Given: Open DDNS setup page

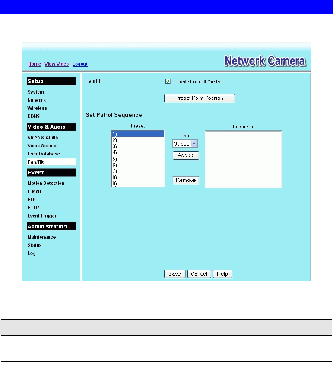Looking at the screenshot, I should pos(34,116).
